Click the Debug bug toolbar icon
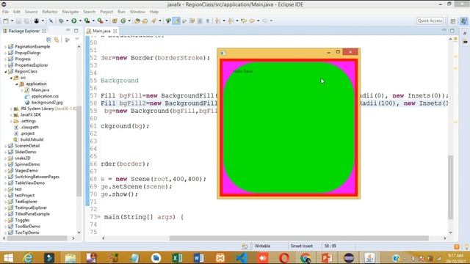The image size is (470, 264). coord(61,21)
